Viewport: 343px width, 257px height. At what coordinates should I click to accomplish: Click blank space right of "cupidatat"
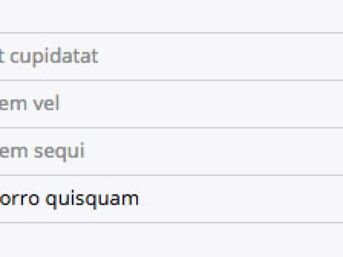223,57
